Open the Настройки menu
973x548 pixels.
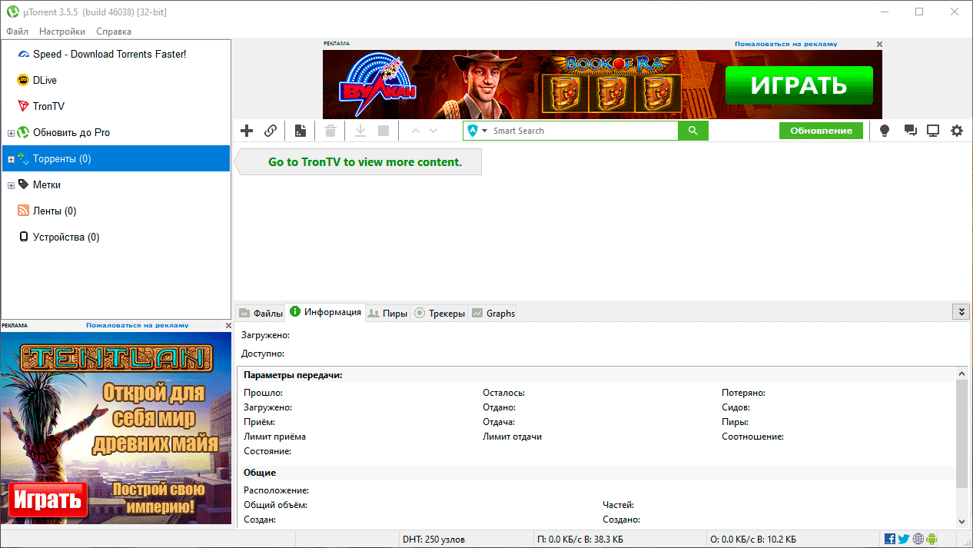point(62,32)
